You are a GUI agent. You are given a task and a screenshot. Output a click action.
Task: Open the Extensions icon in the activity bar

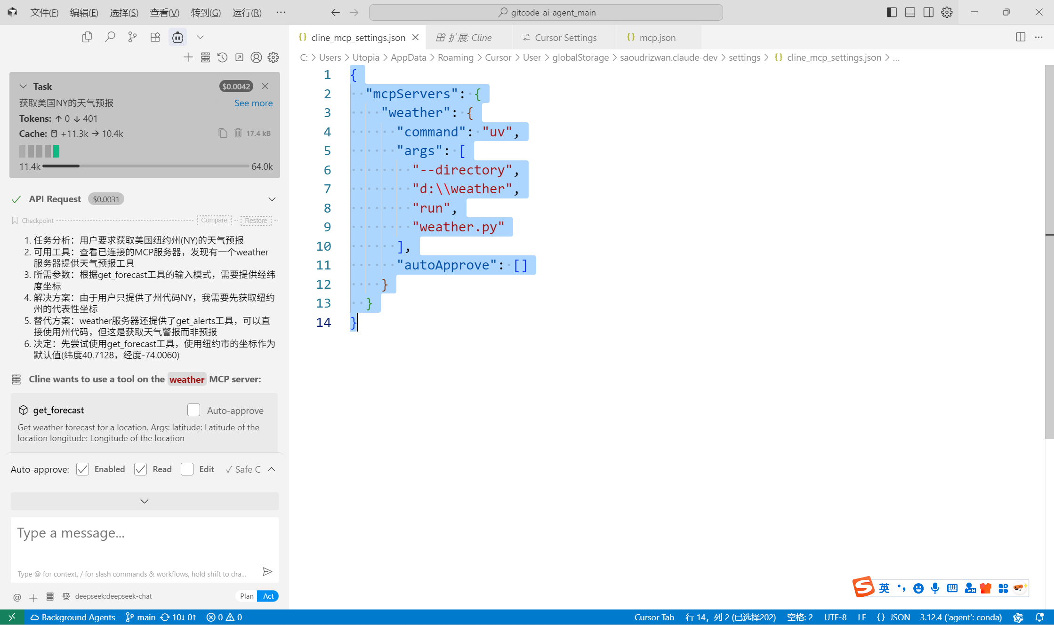155,37
